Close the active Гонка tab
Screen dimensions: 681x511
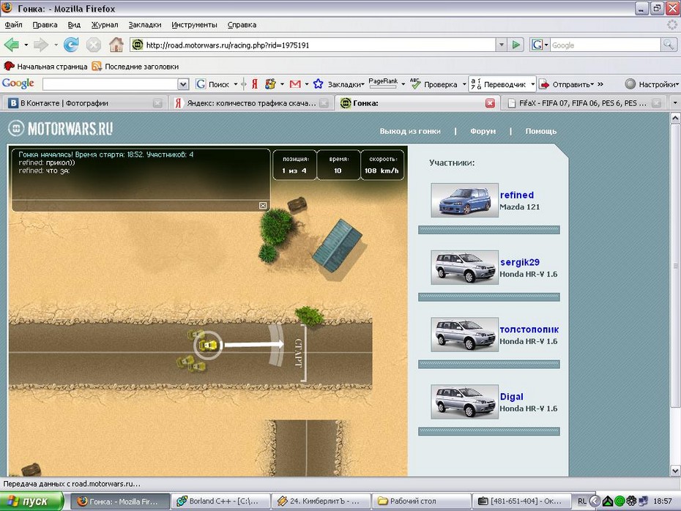491,103
